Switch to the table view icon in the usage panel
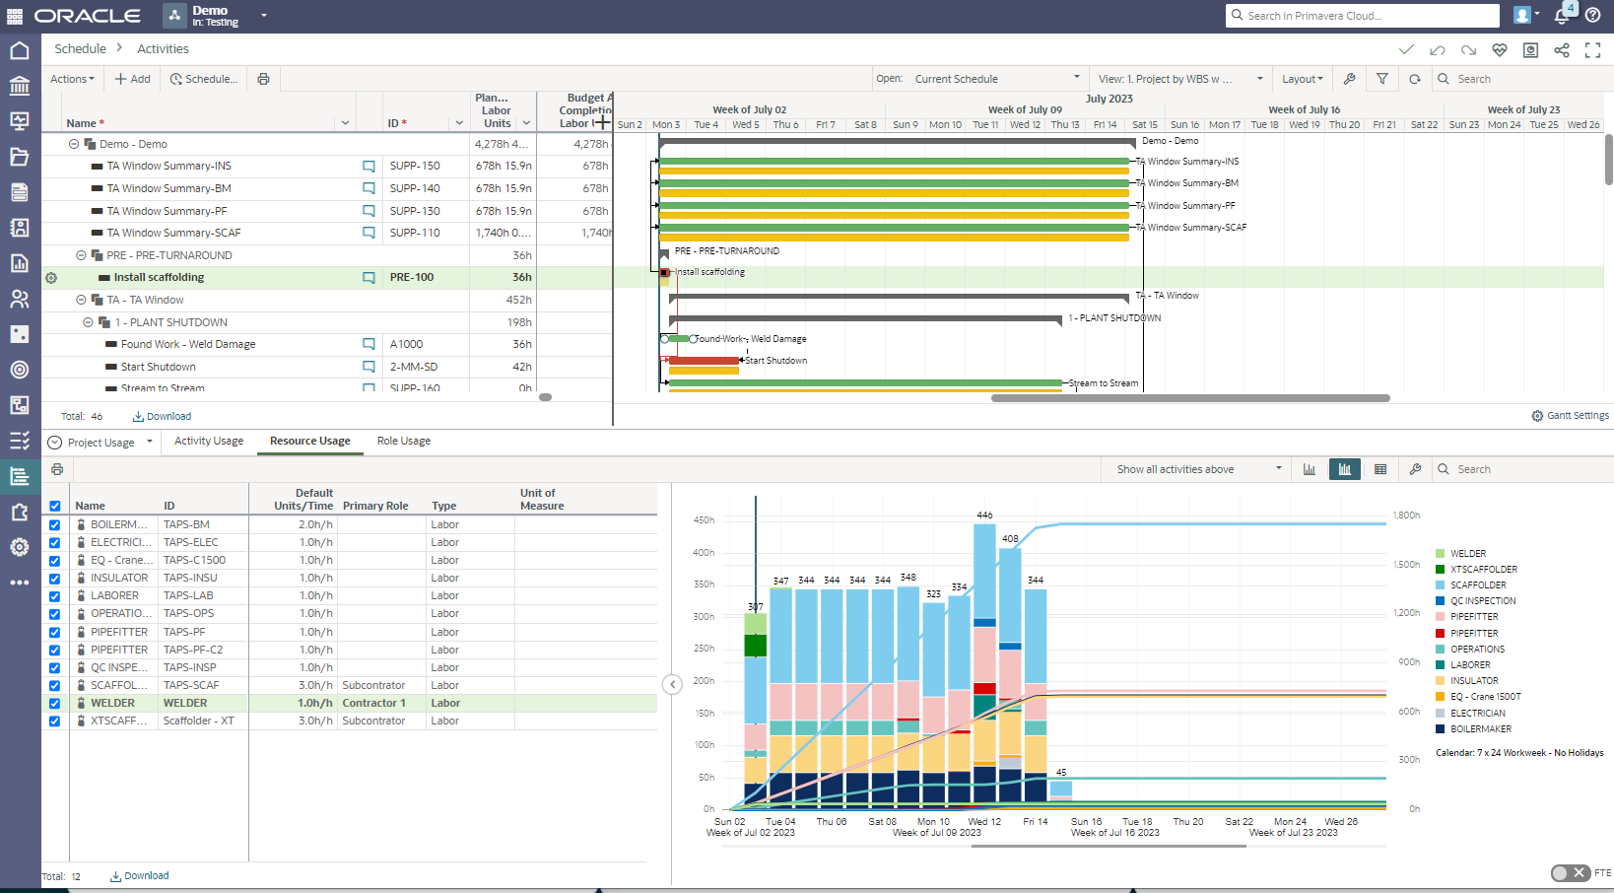Image resolution: width=1614 pixels, height=893 pixels. 1380,469
